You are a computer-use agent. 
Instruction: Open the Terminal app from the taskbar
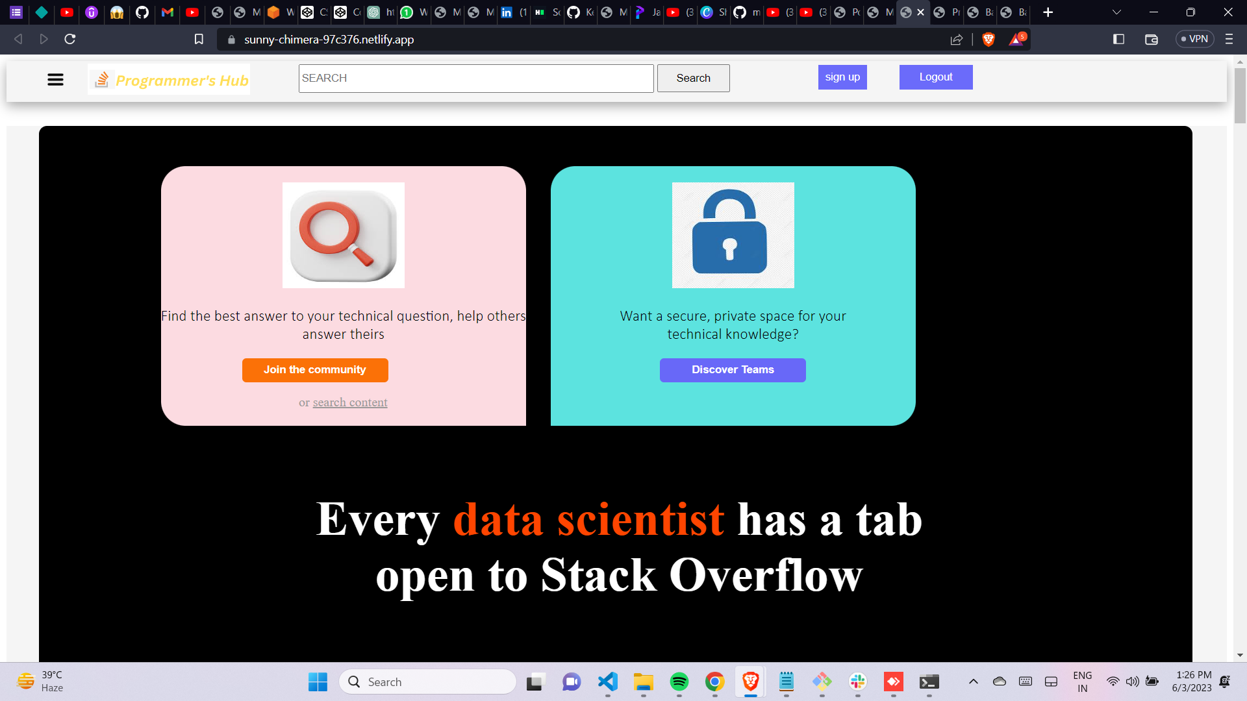929,682
